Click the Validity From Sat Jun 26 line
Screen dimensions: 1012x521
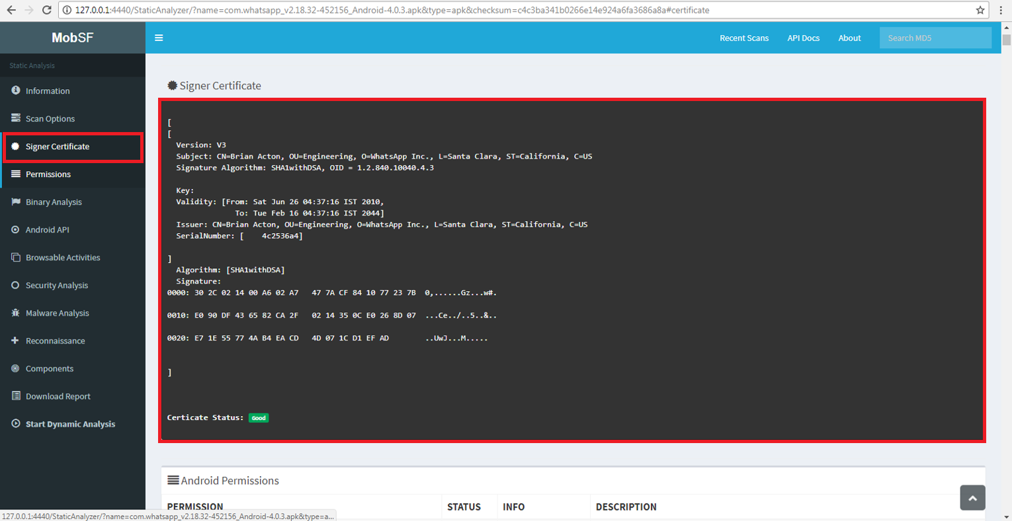pos(280,202)
